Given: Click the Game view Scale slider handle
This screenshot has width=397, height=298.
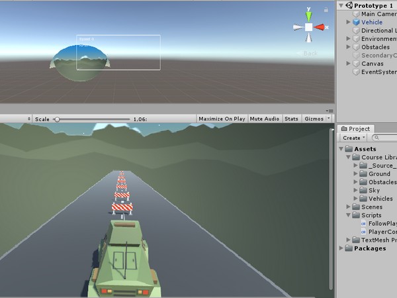Looking at the screenshot, I should pyautogui.click(x=57, y=119).
